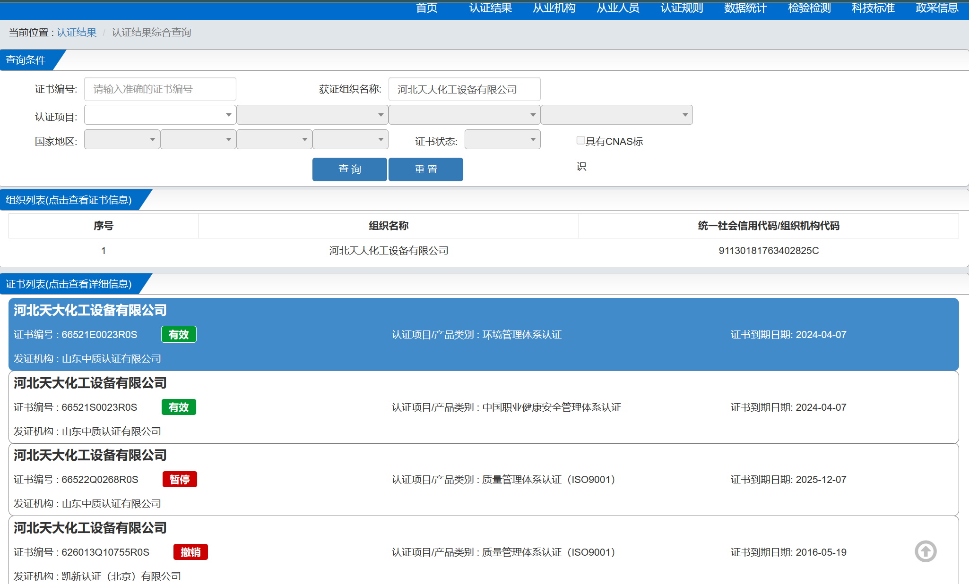
Task: Open the 从业人员 navigation menu
Action: click(618, 8)
